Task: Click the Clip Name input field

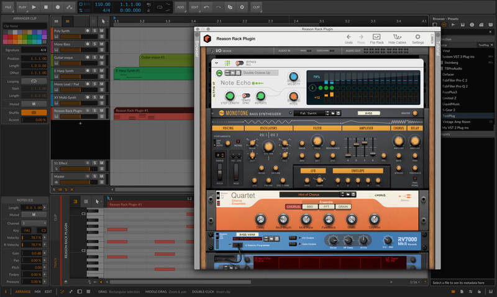Action: [25, 26]
